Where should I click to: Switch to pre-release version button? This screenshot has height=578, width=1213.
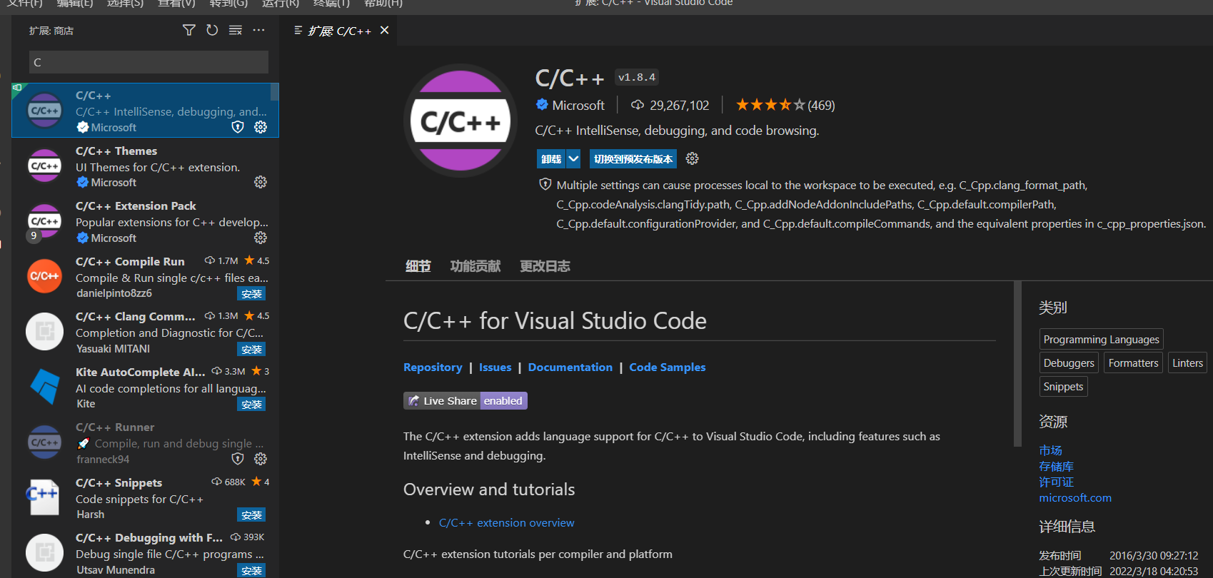click(633, 158)
